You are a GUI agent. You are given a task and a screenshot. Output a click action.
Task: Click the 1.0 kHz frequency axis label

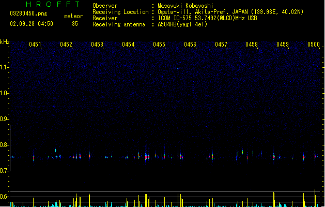(x=4, y=93)
